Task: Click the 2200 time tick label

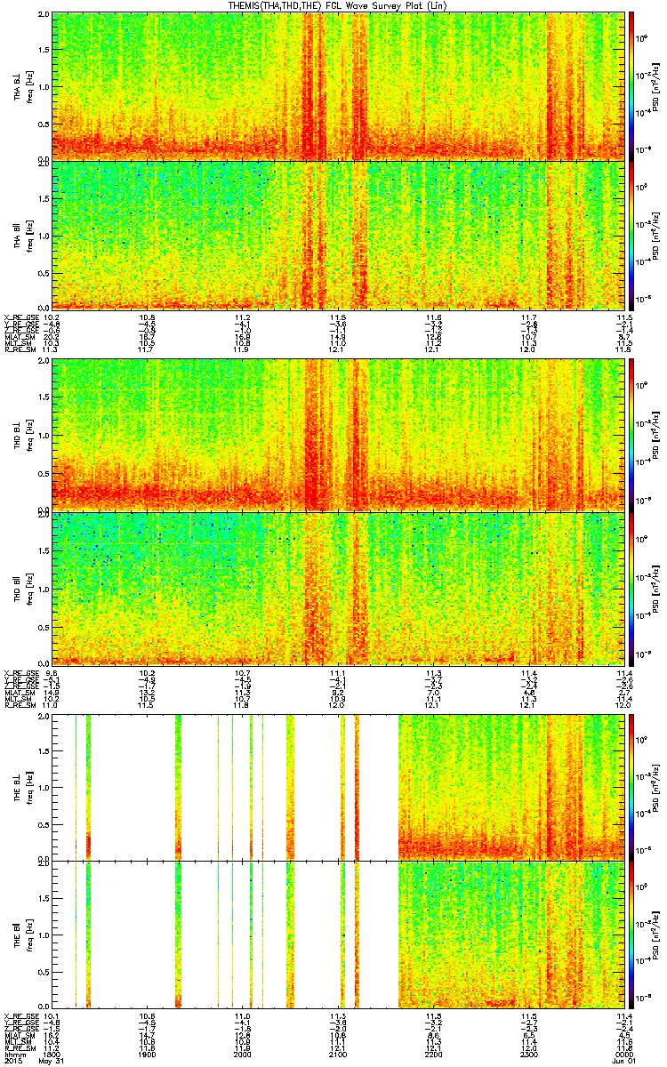Action: coord(432,1053)
